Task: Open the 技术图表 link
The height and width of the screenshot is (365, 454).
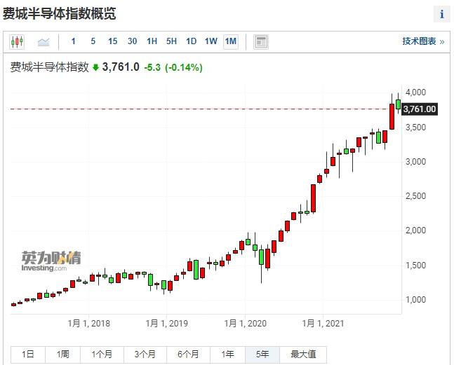Action: point(422,41)
